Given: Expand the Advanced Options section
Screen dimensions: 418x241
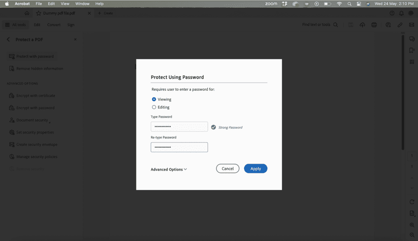Looking at the screenshot, I should click(169, 169).
